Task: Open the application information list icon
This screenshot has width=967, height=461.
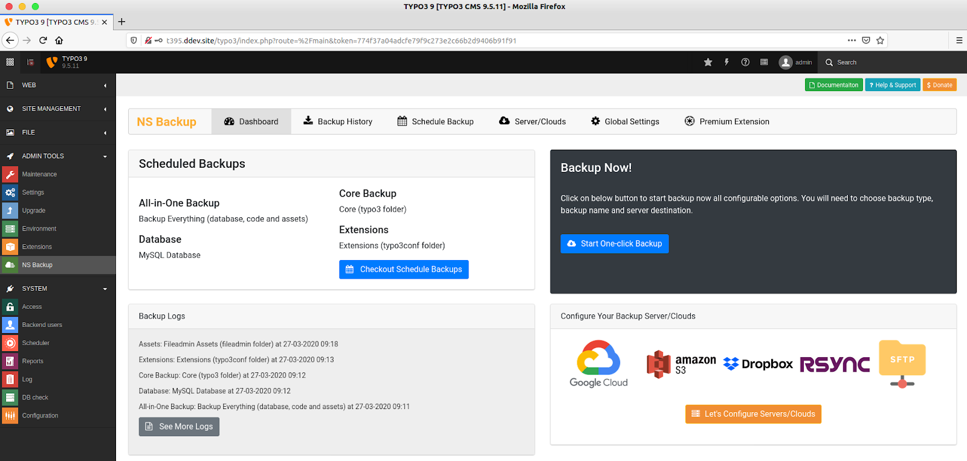Action: coord(764,62)
